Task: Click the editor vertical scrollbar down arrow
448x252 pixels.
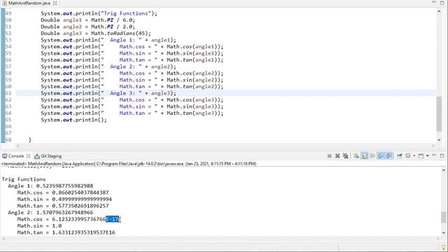Action: click(439, 140)
